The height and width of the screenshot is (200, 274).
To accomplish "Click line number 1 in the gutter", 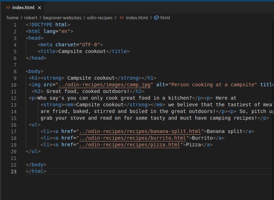I will [15, 25].
